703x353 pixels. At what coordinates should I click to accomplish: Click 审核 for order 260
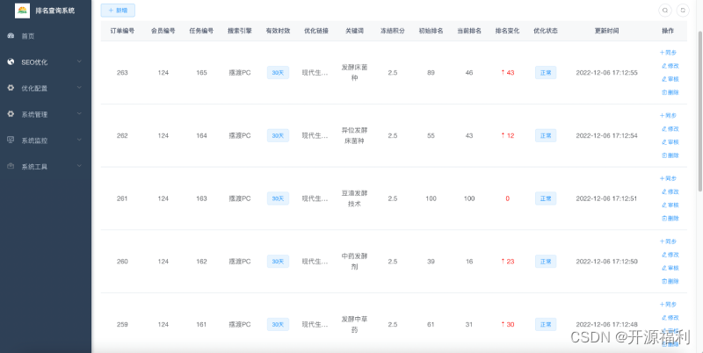coord(670,268)
